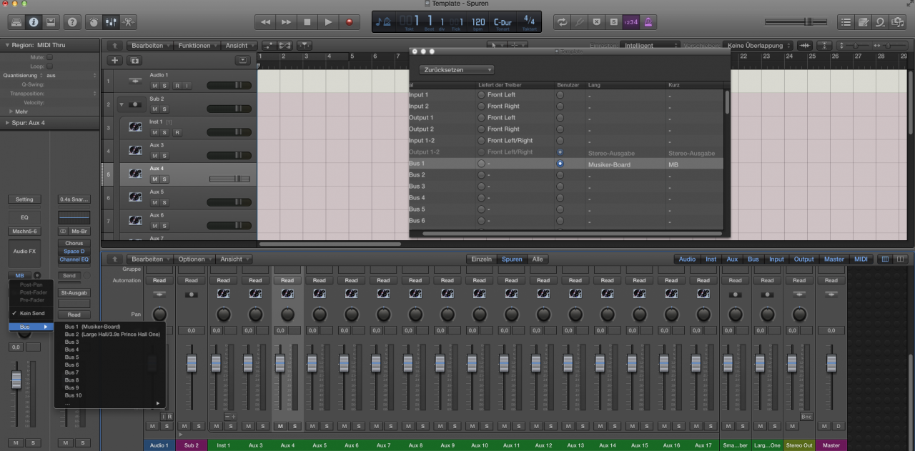Toggle the Metronome click icon
915x451 pixels.
click(x=648, y=22)
